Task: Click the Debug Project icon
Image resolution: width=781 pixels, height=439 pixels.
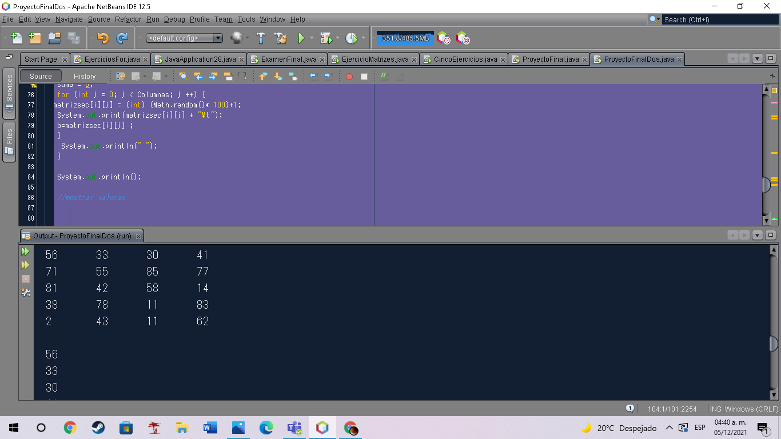Action: point(326,38)
